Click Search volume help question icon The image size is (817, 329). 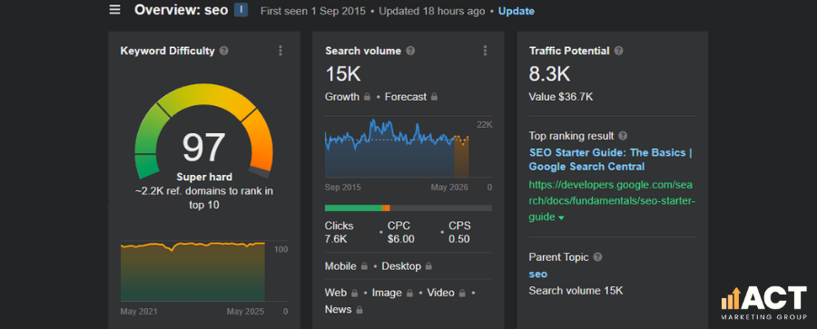(410, 51)
